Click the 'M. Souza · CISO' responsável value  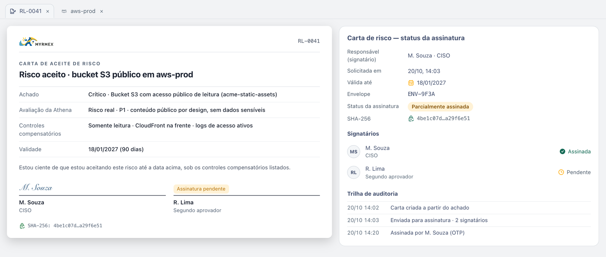pos(429,56)
